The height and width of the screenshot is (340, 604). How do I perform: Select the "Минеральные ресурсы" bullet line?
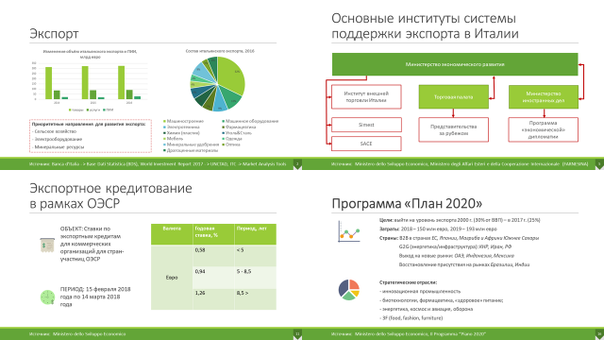coord(59,147)
